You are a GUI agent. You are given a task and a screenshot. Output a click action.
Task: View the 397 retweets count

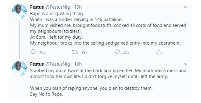(84, 52)
